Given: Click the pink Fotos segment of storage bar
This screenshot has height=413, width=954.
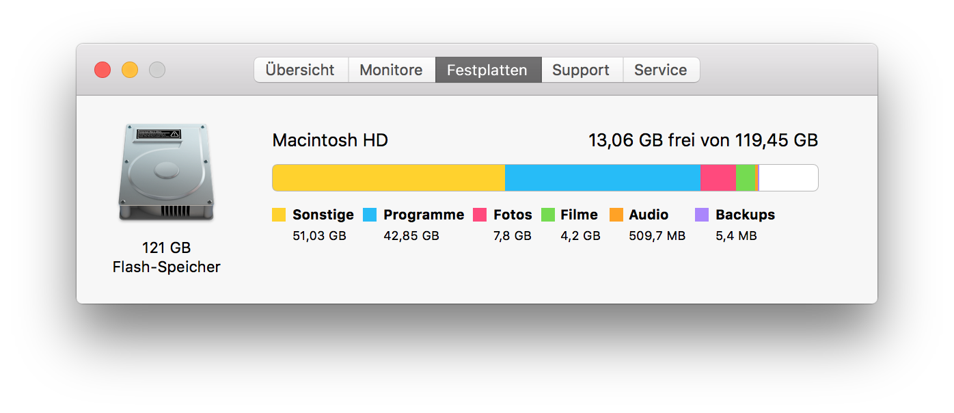Looking at the screenshot, I should coord(718,178).
